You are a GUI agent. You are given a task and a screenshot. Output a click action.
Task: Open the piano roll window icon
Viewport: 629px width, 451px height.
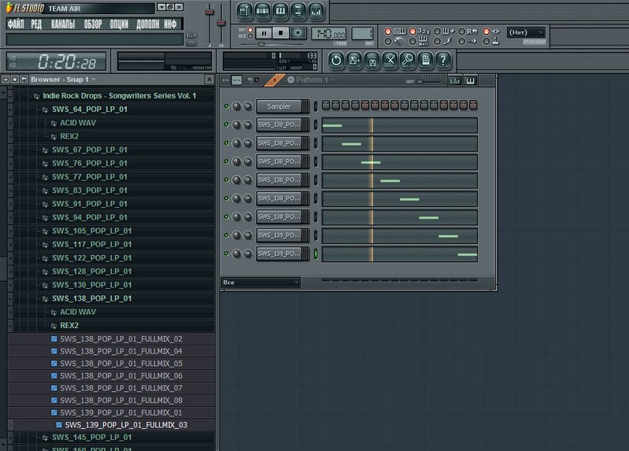click(x=281, y=11)
